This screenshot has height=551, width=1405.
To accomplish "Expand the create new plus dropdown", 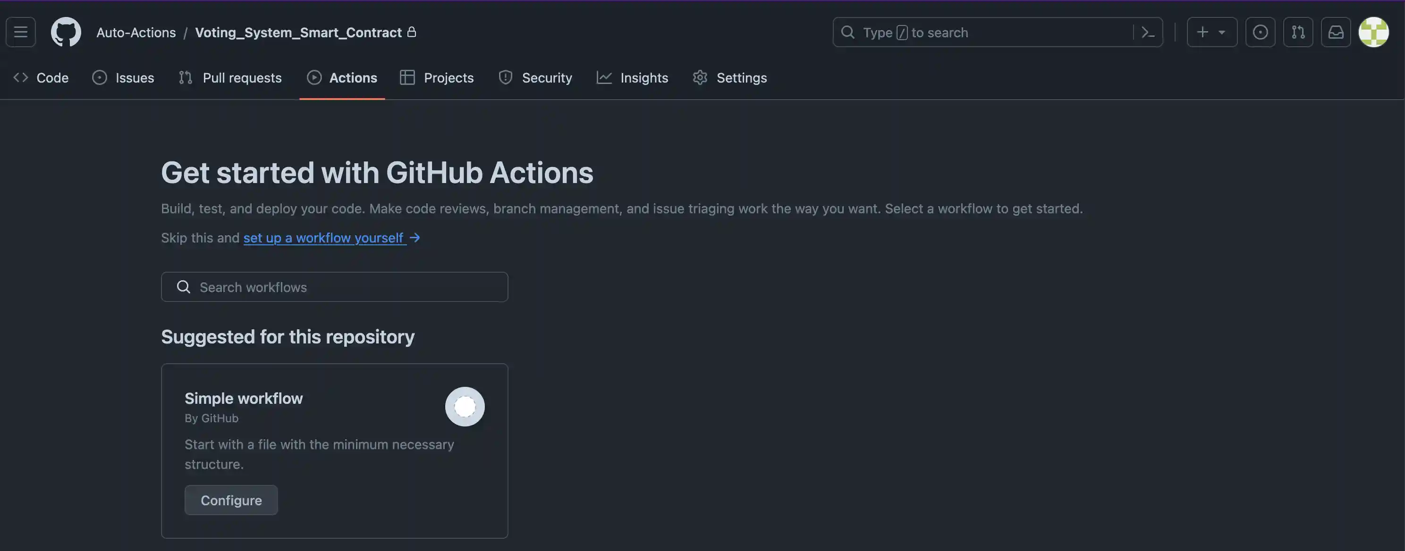I will tap(1212, 32).
